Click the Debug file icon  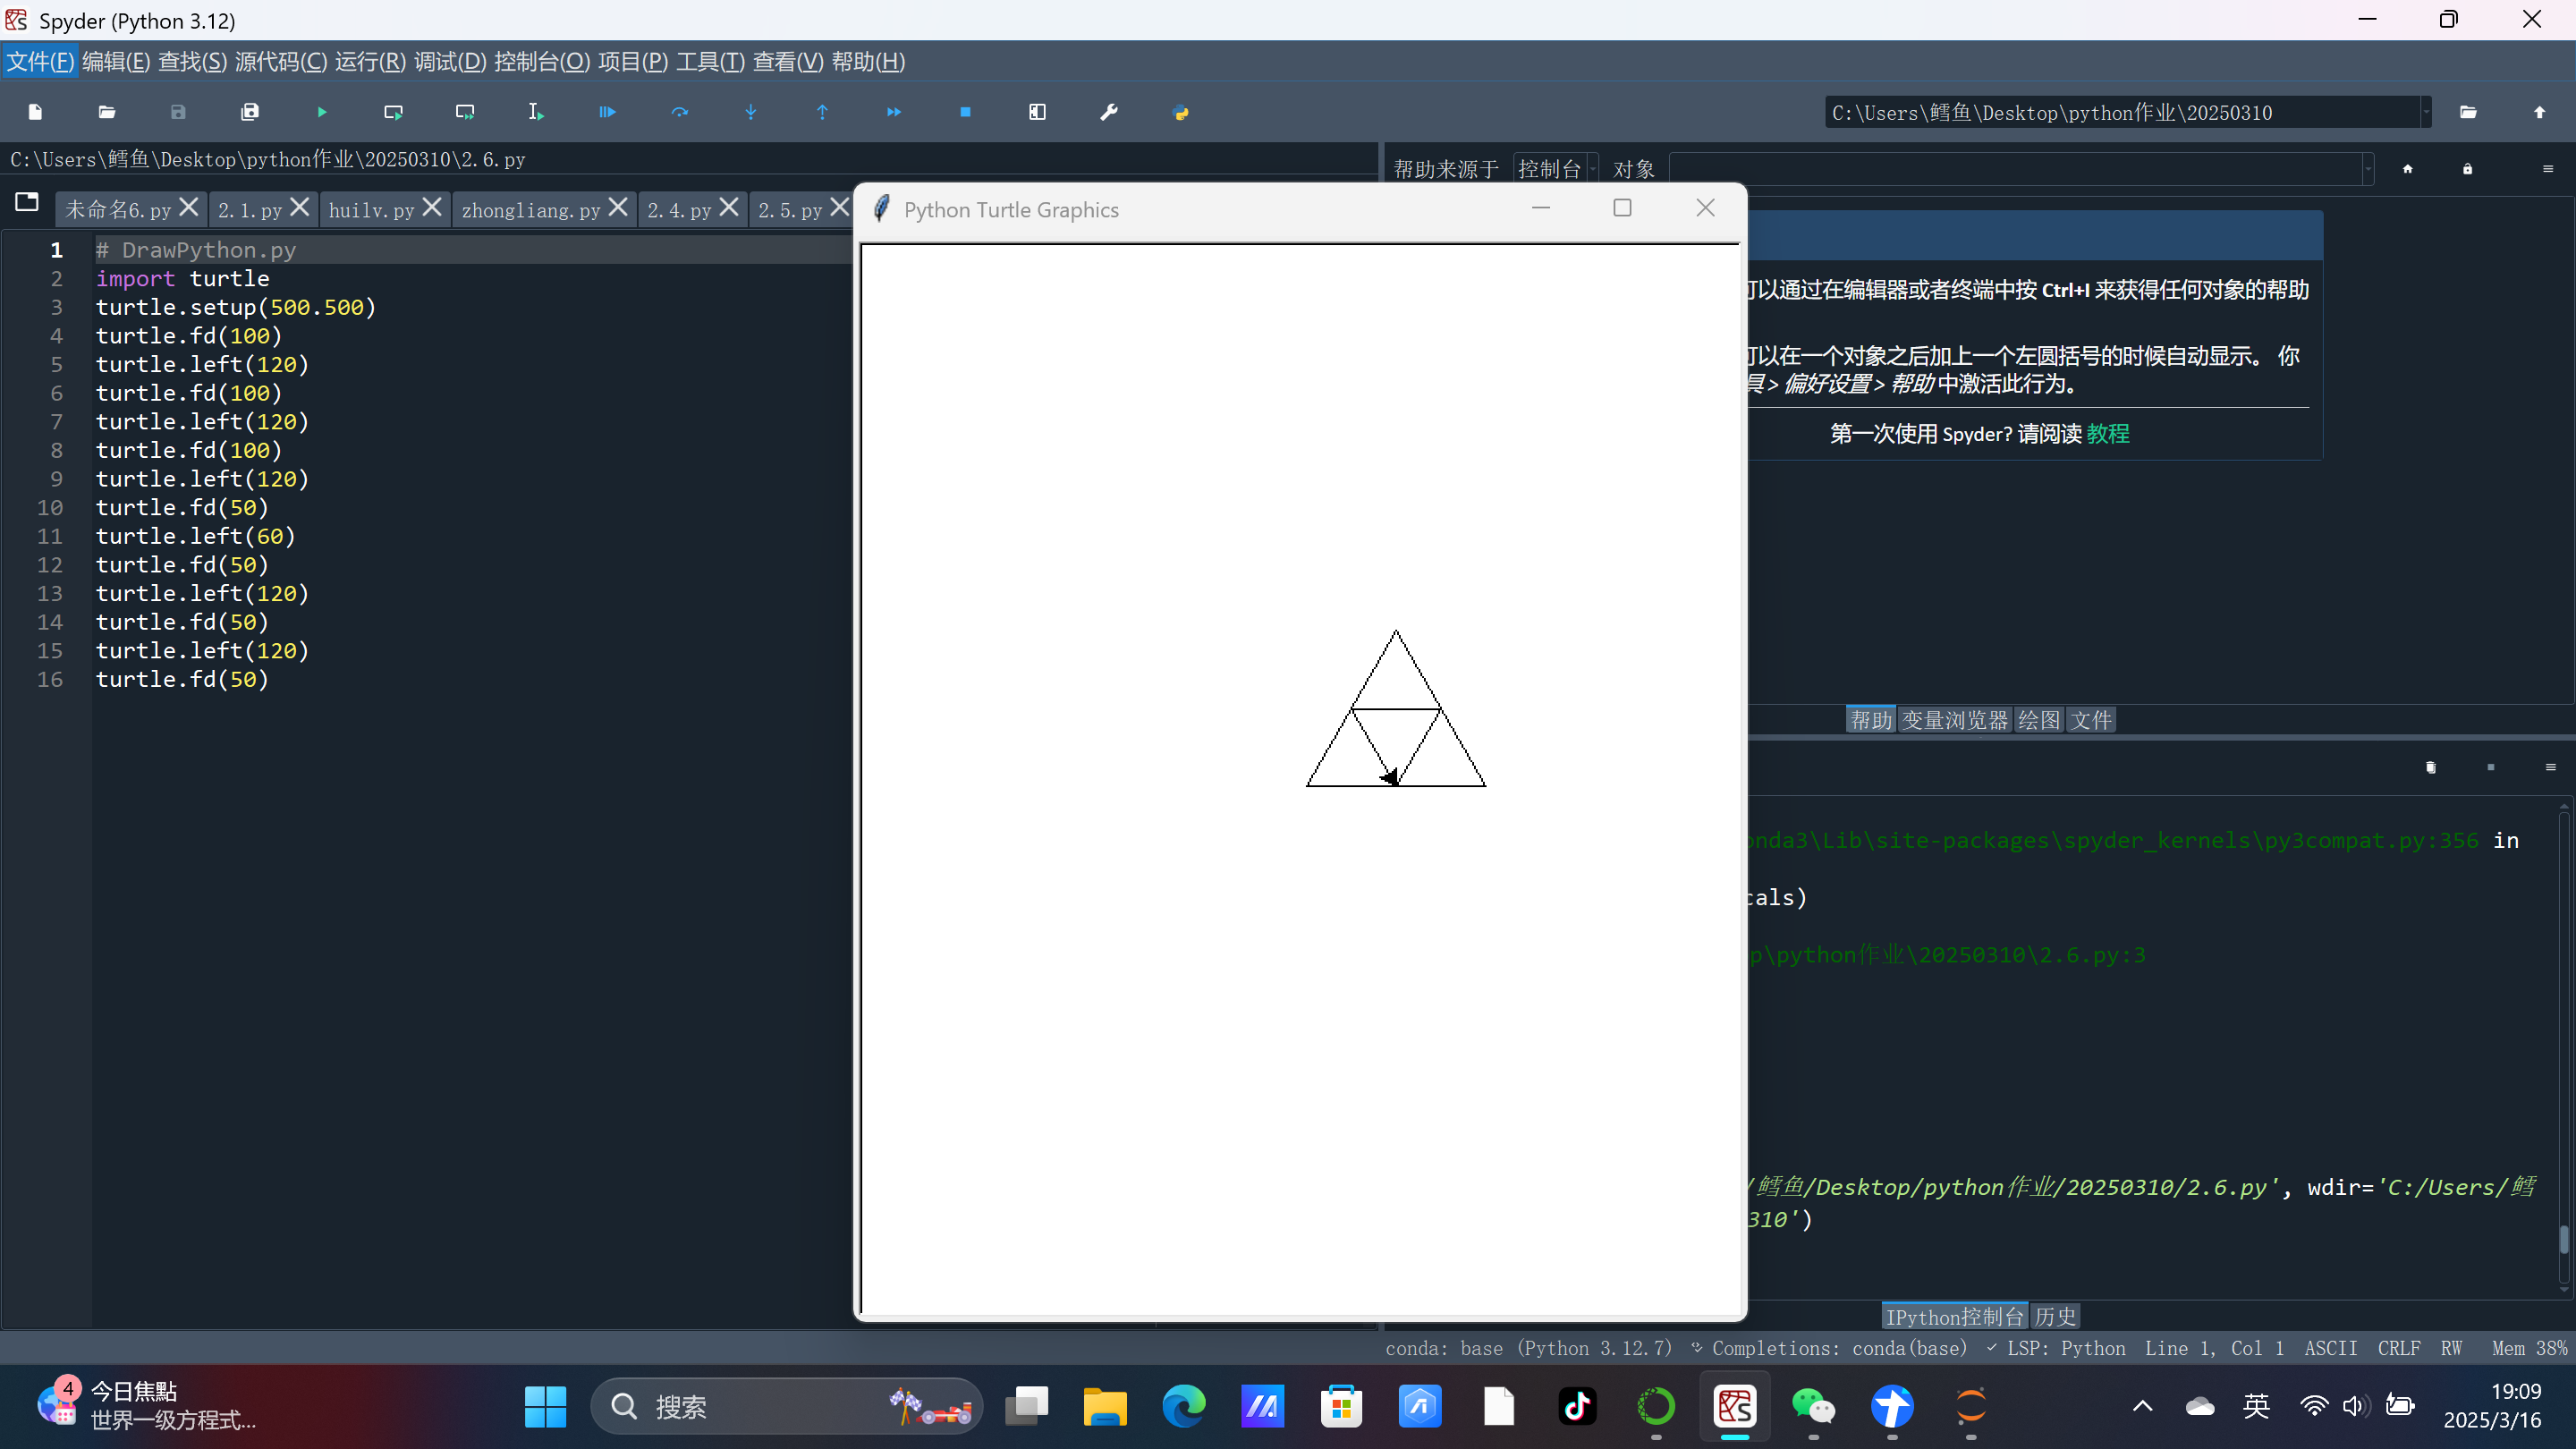[607, 112]
